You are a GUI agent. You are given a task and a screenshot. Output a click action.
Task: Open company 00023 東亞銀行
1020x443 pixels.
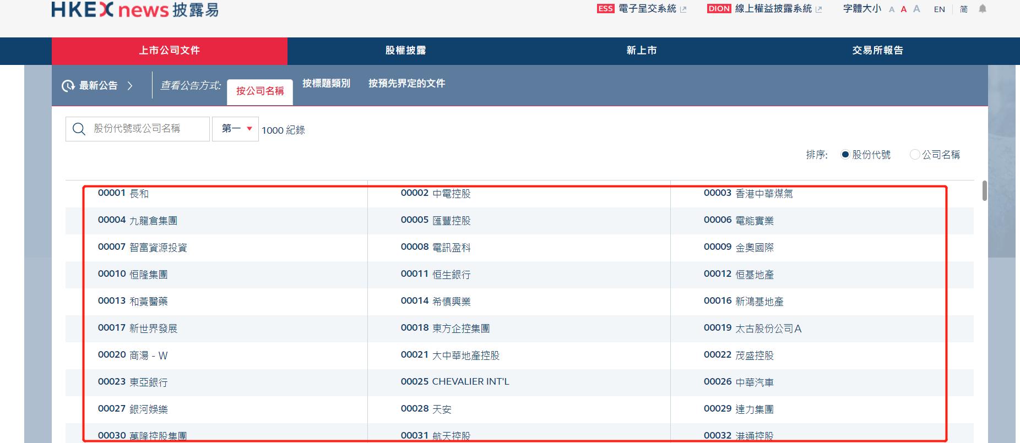[x=133, y=382]
